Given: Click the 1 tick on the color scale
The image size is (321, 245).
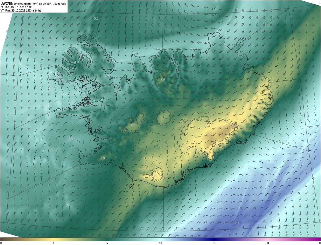Looking at the screenshot, I should coord(54,243).
